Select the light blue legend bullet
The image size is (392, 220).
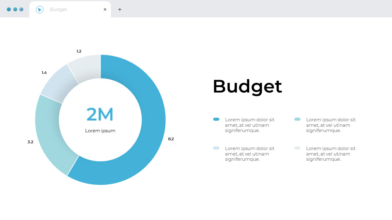click(297, 119)
